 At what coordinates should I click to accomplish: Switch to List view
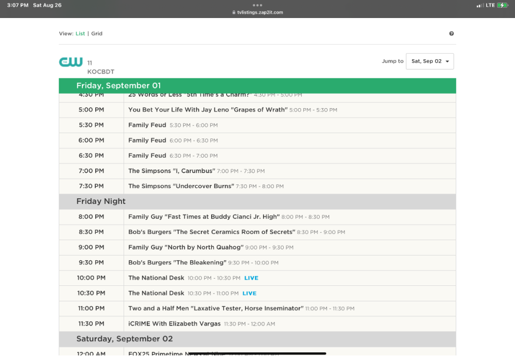pyautogui.click(x=80, y=33)
